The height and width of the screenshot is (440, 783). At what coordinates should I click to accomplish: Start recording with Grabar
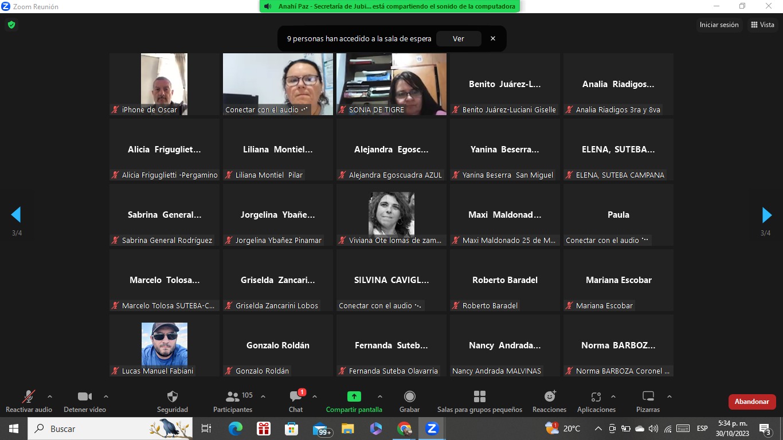point(409,397)
